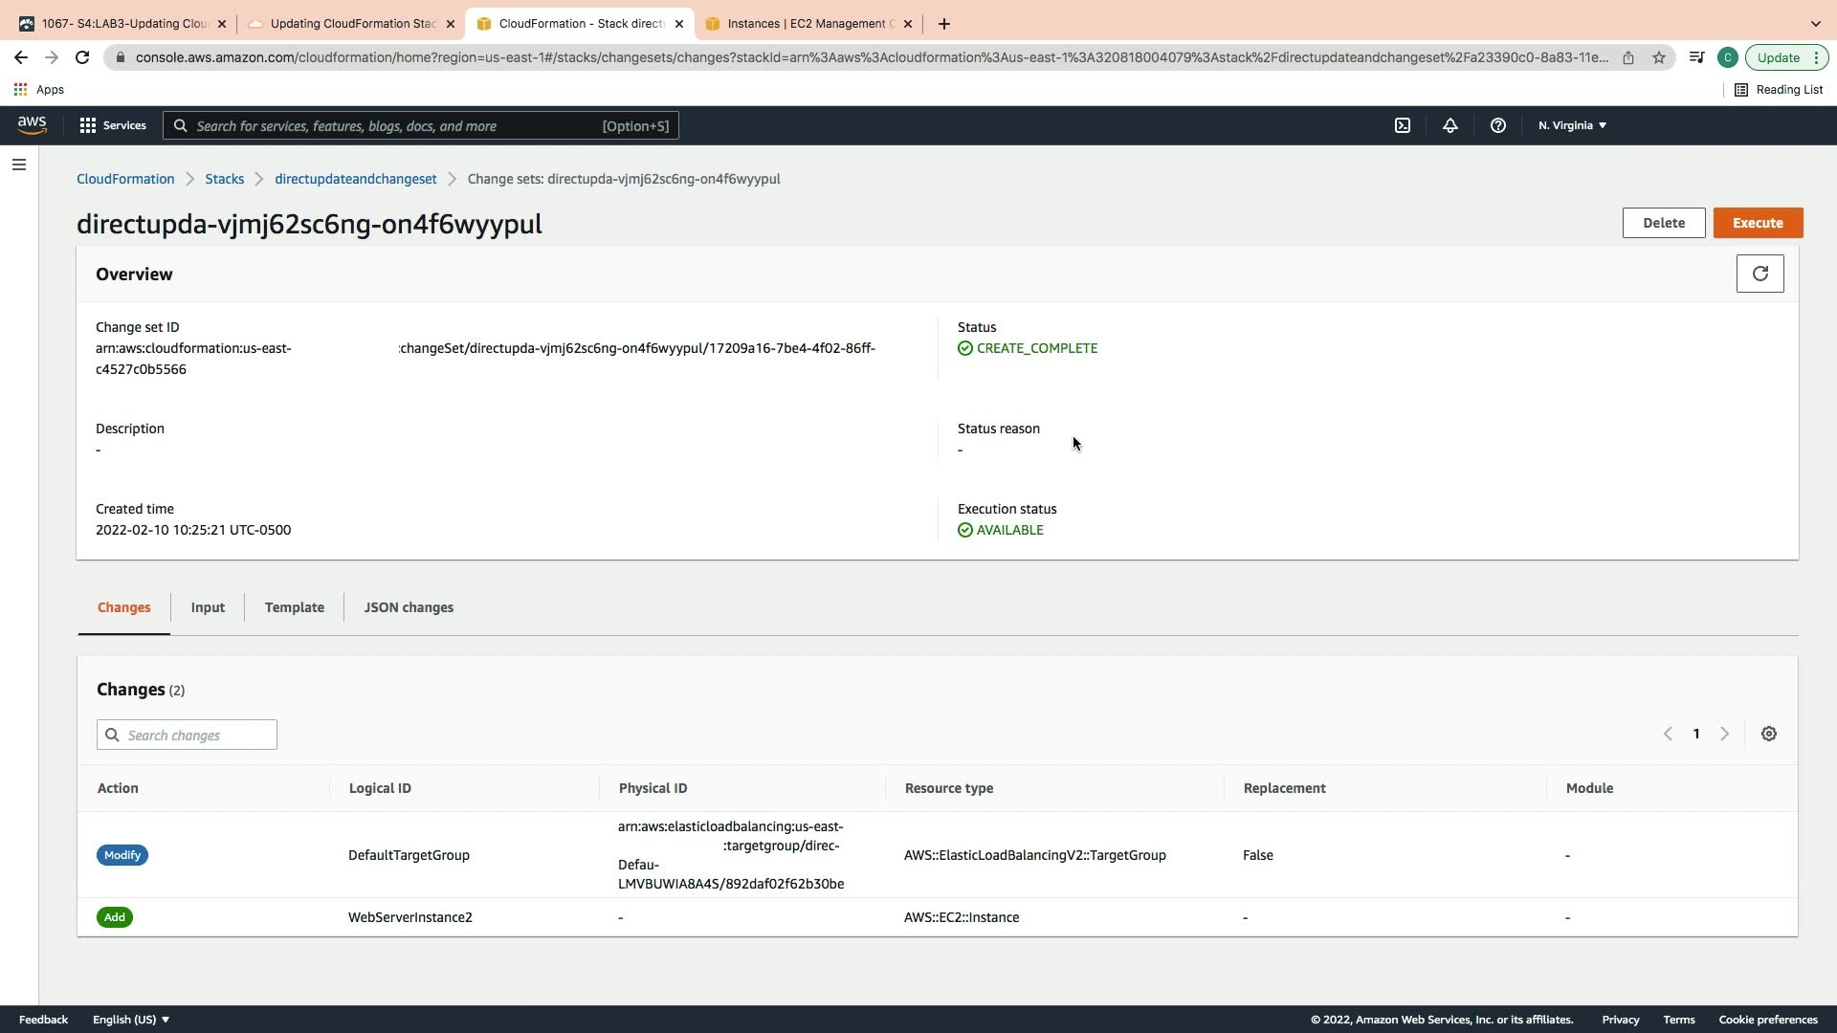This screenshot has width=1837, height=1033.
Task: Select the Input tab
Action: 208,607
